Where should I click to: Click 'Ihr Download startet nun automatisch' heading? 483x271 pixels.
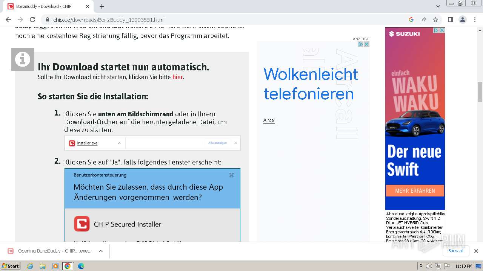point(123,67)
